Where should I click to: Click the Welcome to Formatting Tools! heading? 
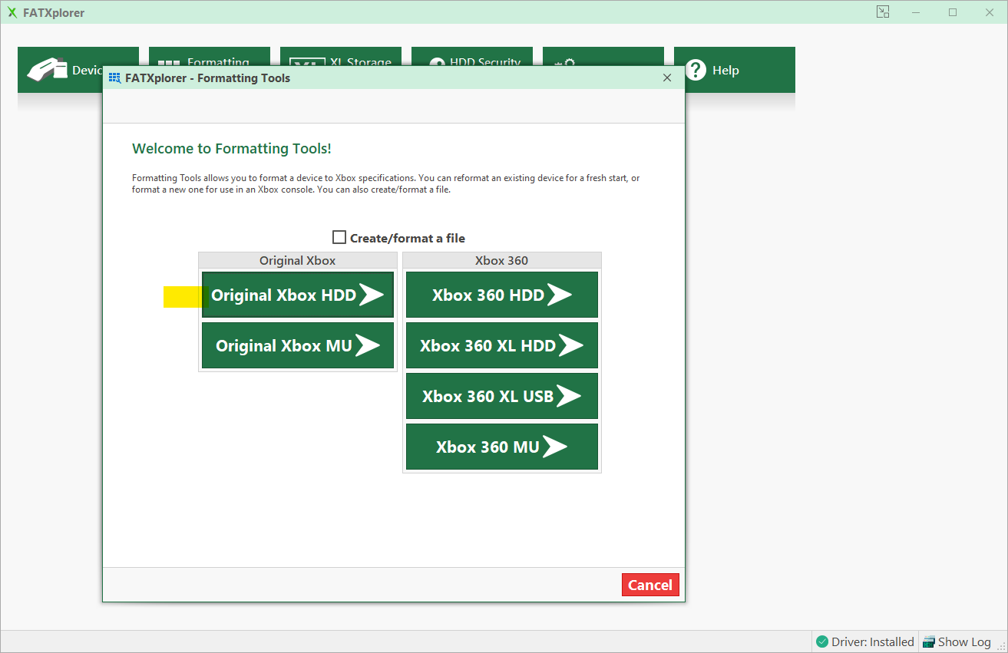click(x=232, y=149)
